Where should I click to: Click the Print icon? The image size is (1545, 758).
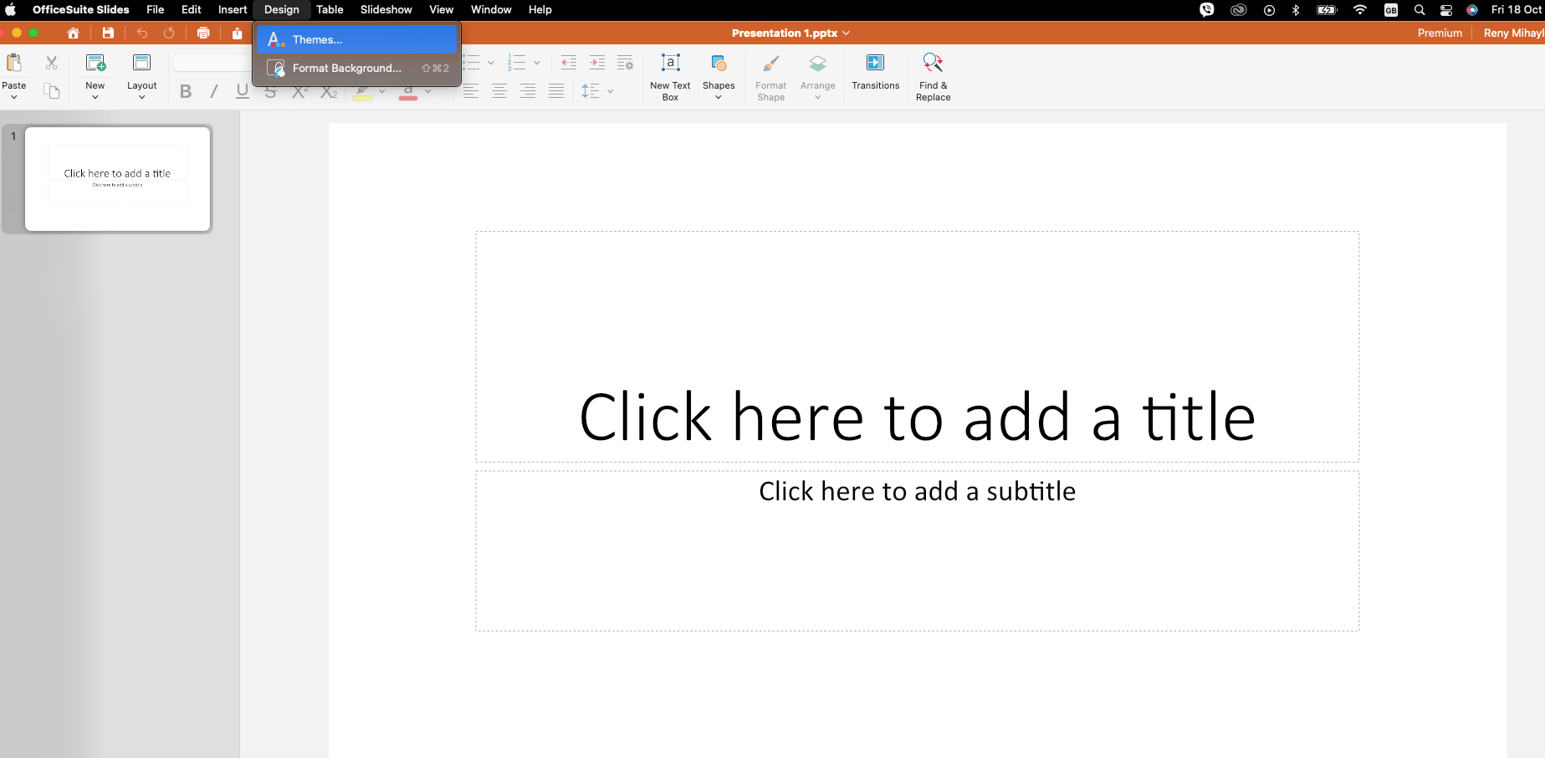click(203, 33)
